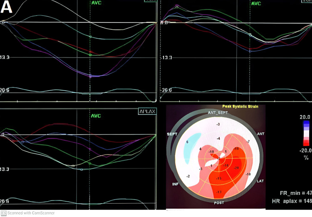Click the -13.3 axis label in top-right panel
Screen dimensions: 312x217
(166, 58)
